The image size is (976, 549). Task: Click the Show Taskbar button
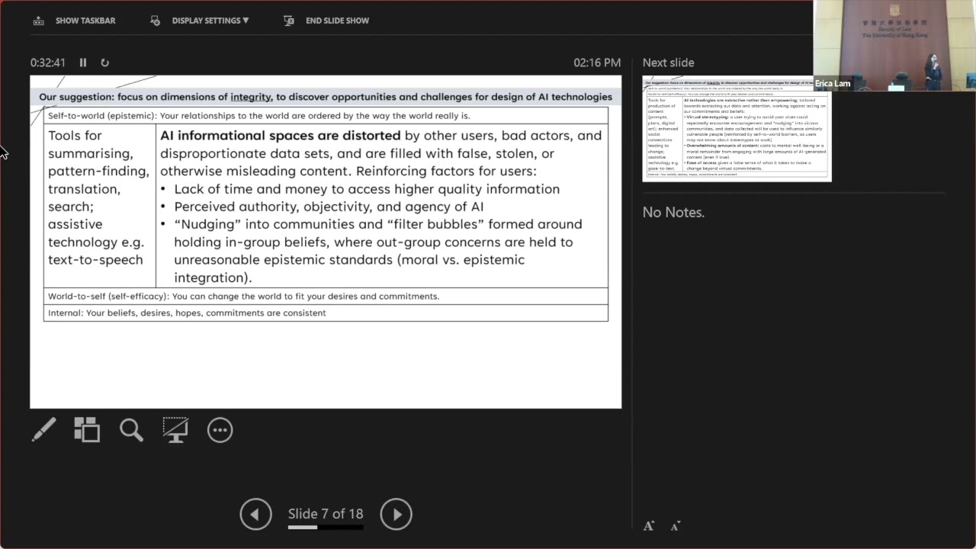point(74,21)
